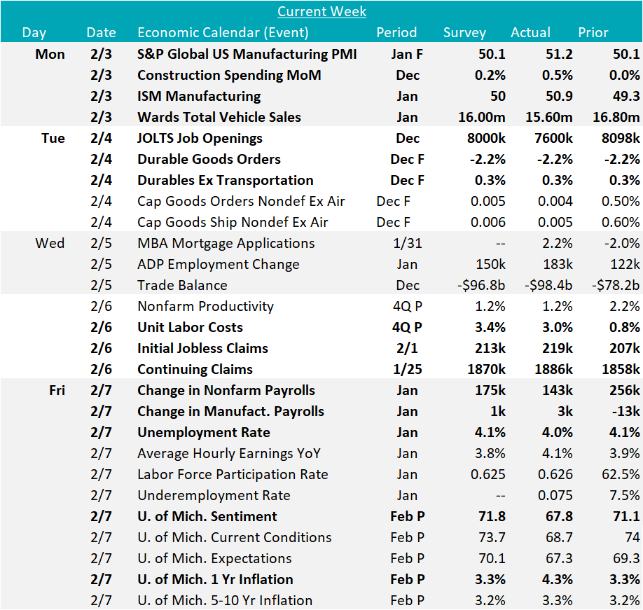
Task: Click the 'ADP Employment Change' event
Action: click(x=219, y=264)
